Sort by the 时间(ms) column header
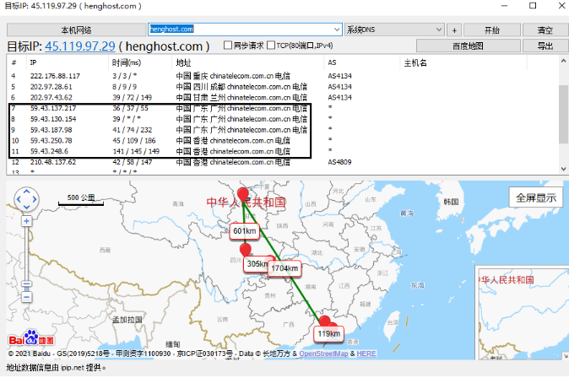569x378 pixels. click(139, 62)
